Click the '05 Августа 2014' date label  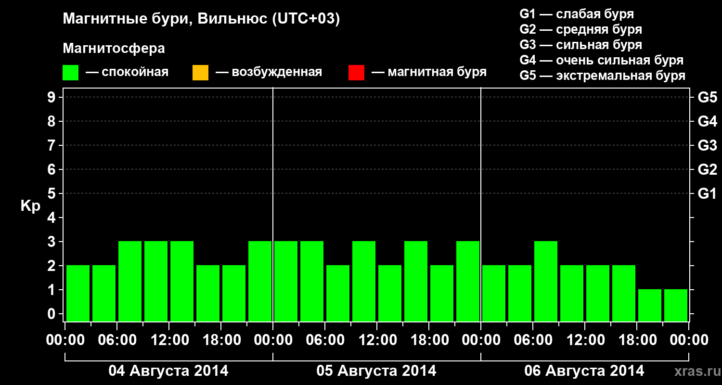point(376,371)
